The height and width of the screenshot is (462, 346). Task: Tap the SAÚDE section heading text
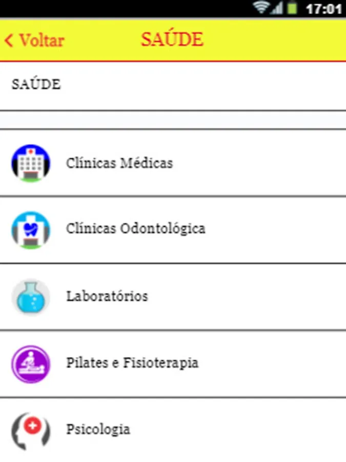click(36, 84)
